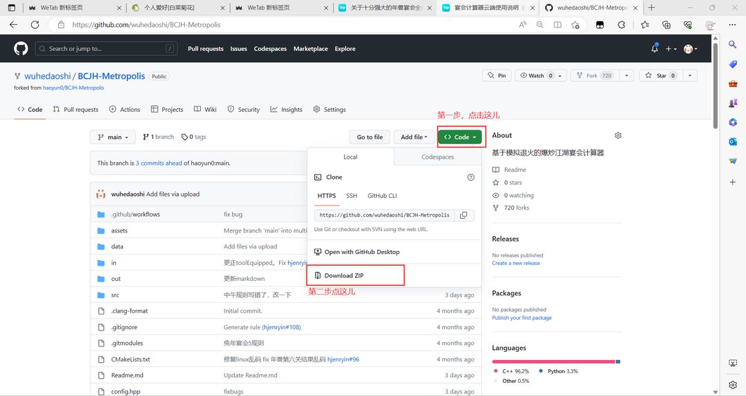Go back in browser history
The height and width of the screenshot is (396, 746).
coord(13,25)
